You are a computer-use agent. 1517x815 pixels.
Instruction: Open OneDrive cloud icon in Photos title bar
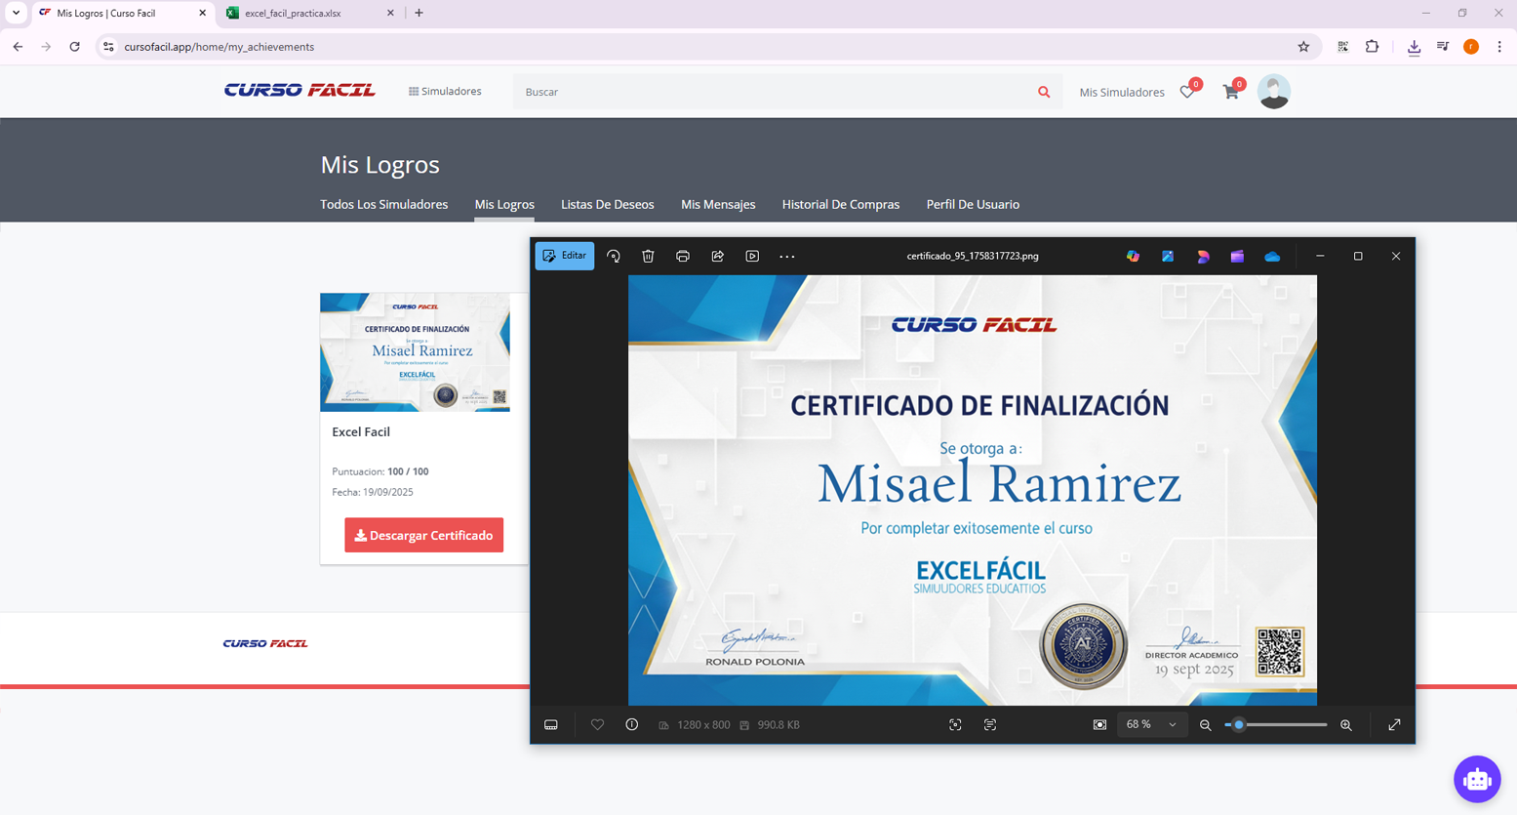(1272, 256)
